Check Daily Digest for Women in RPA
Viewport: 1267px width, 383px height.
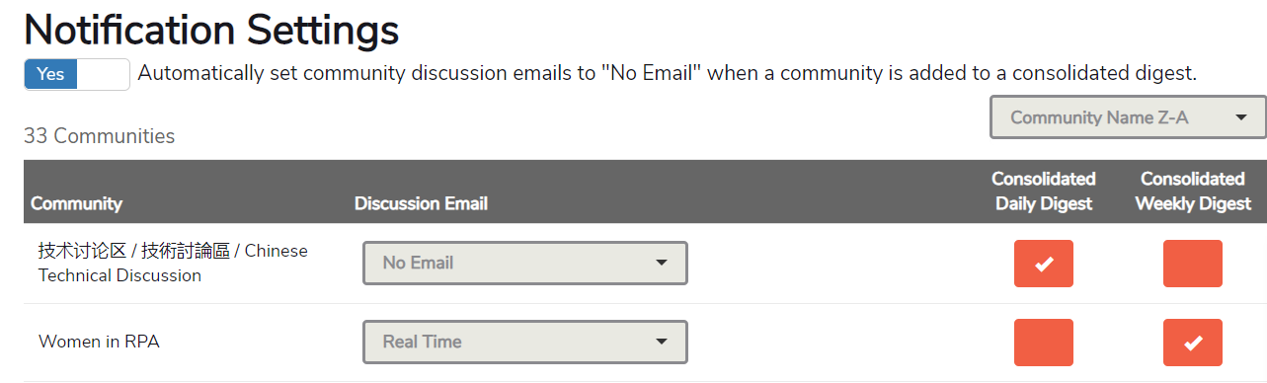(1044, 343)
